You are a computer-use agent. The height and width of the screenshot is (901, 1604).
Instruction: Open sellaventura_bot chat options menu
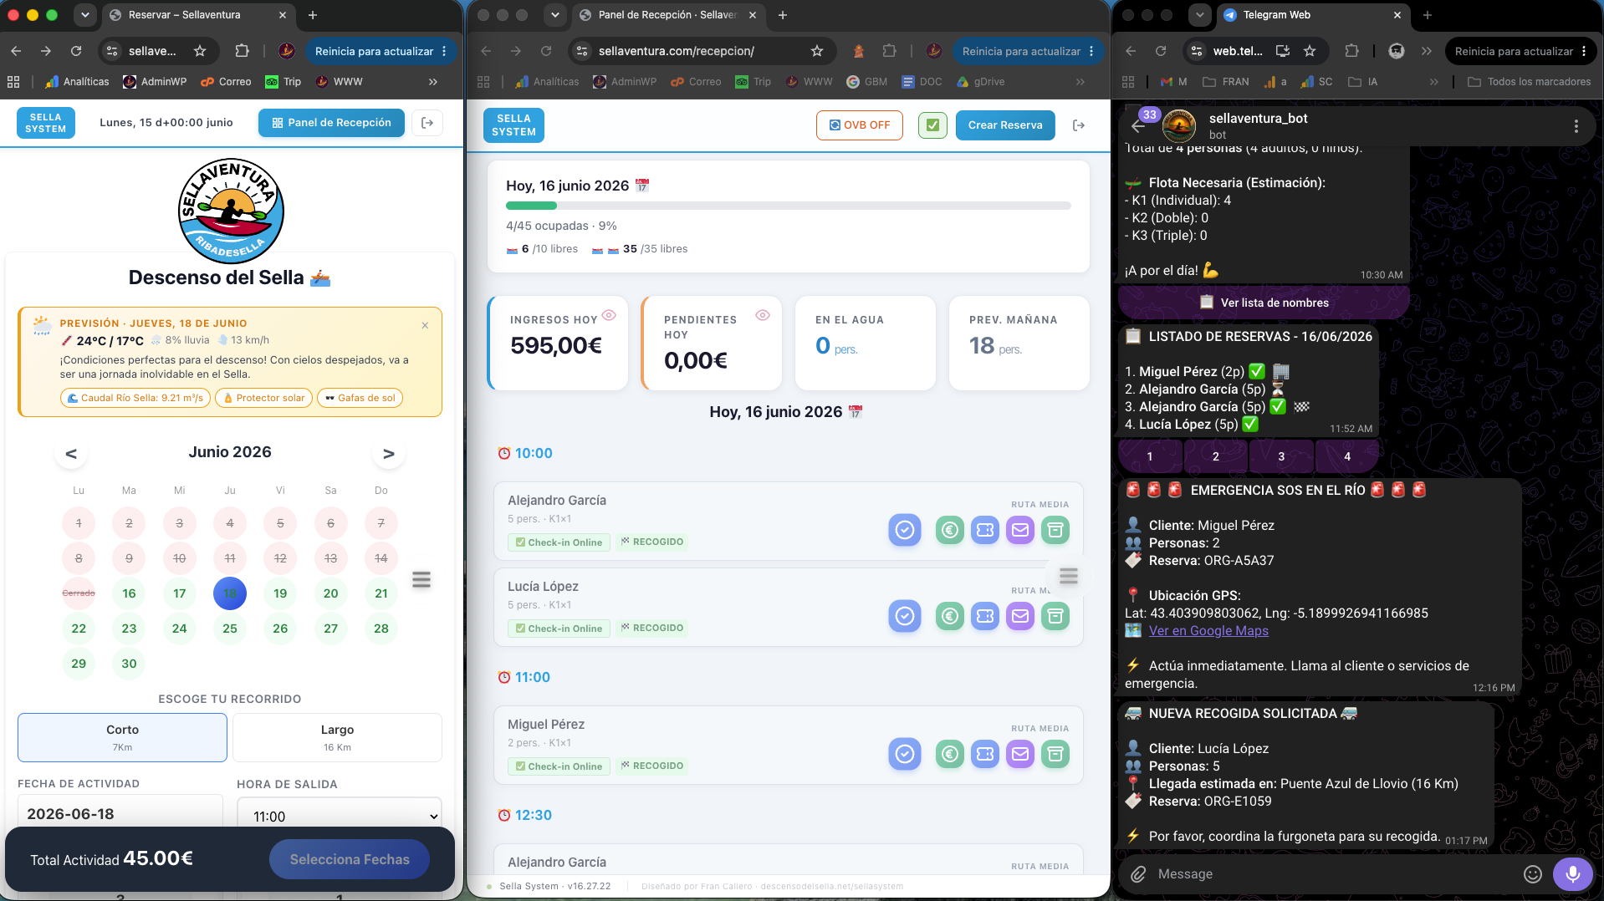tap(1576, 126)
